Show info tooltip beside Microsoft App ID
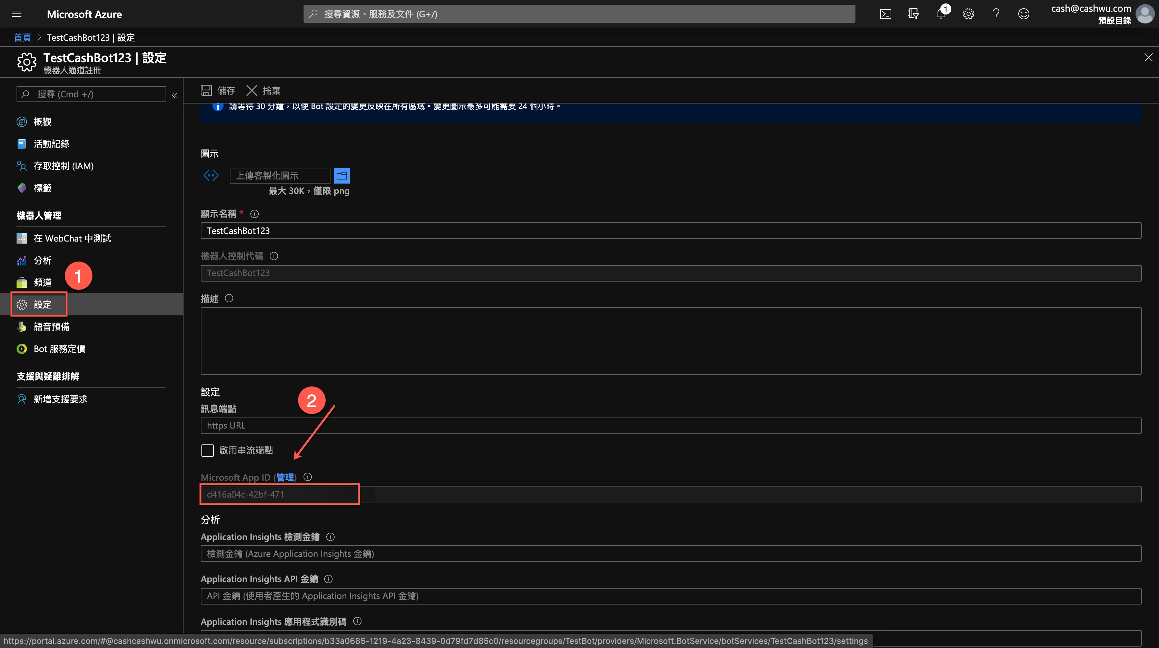 (x=308, y=477)
